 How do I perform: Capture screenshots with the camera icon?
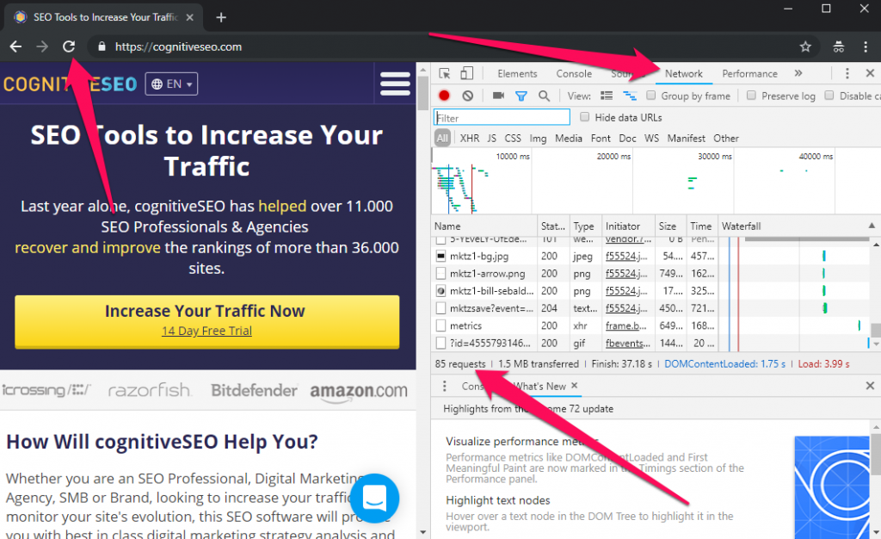(x=498, y=96)
